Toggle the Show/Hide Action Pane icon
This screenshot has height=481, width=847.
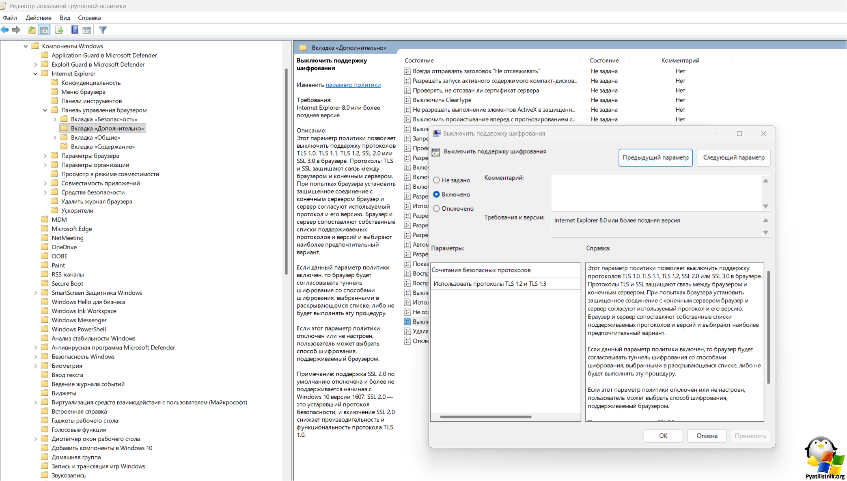(x=86, y=30)
